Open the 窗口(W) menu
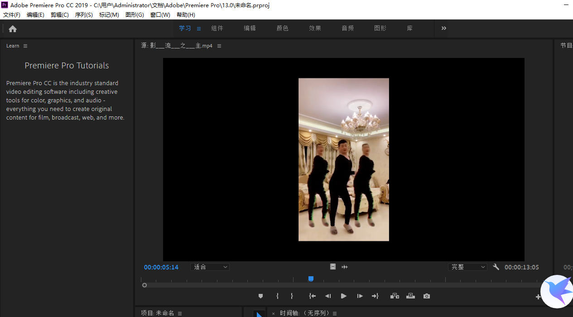This screenshot has height=317, width=573. pyautogui.click(x=160, y=15)
